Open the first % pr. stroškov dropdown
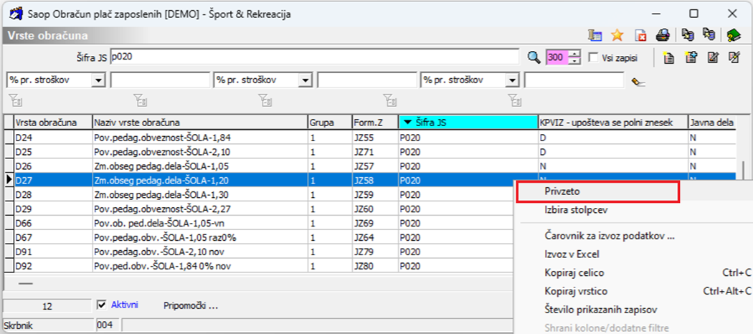 98,80
